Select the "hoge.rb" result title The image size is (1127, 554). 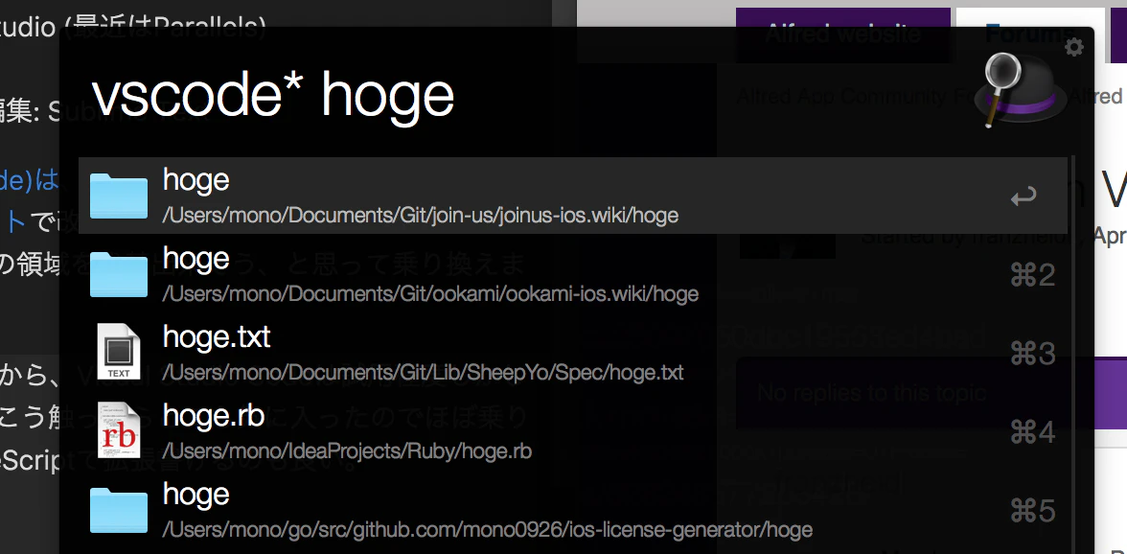point(214,415)
